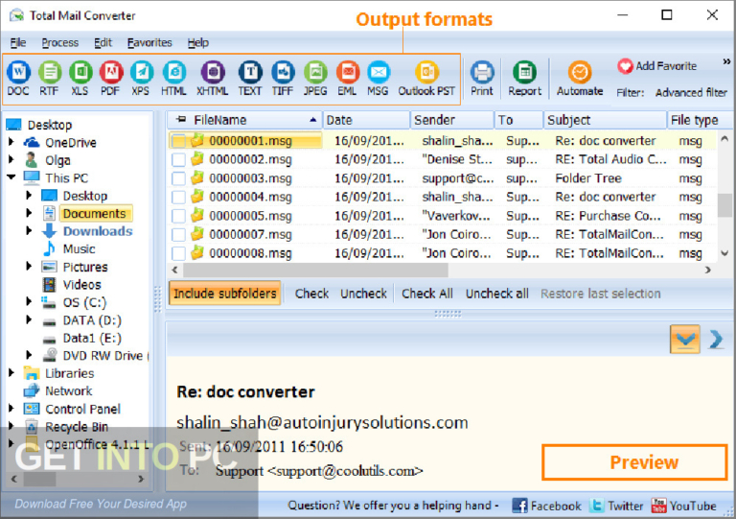This screenshot has height=519, width=736.
Task: Check the box for 00000008.msg
Action: pyautogui.click(x=178, y=253)
